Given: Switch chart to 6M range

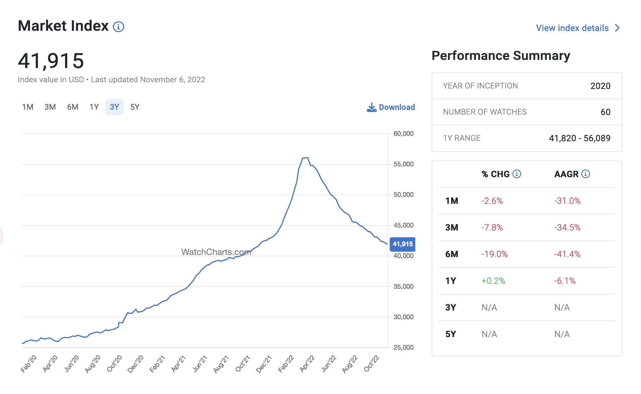Looking at the screenshot, I should [x=73, y=107].
